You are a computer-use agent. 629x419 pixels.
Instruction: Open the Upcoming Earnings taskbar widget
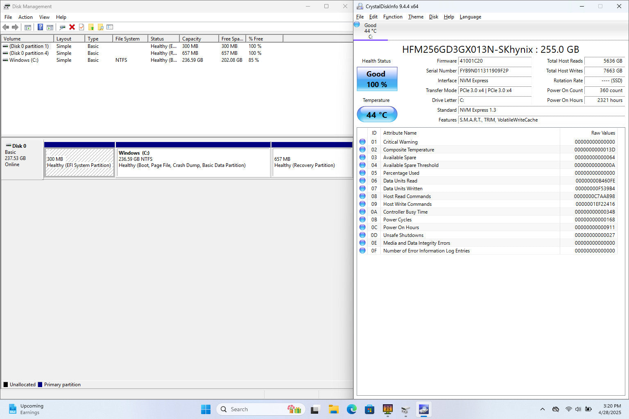click(26, 409)
